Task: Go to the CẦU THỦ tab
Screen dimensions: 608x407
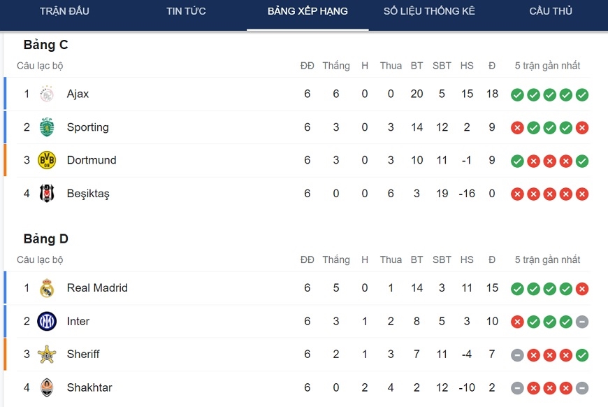Action: coord(551,11)
